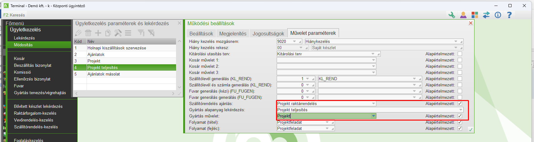This screenshot has width=534, height=142.
Task: Click the filter funnel icon
Action: tap(141, 33)
